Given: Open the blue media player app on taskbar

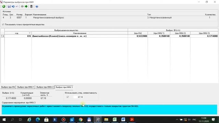Looking at the screenshot, I should pos(72,120).
